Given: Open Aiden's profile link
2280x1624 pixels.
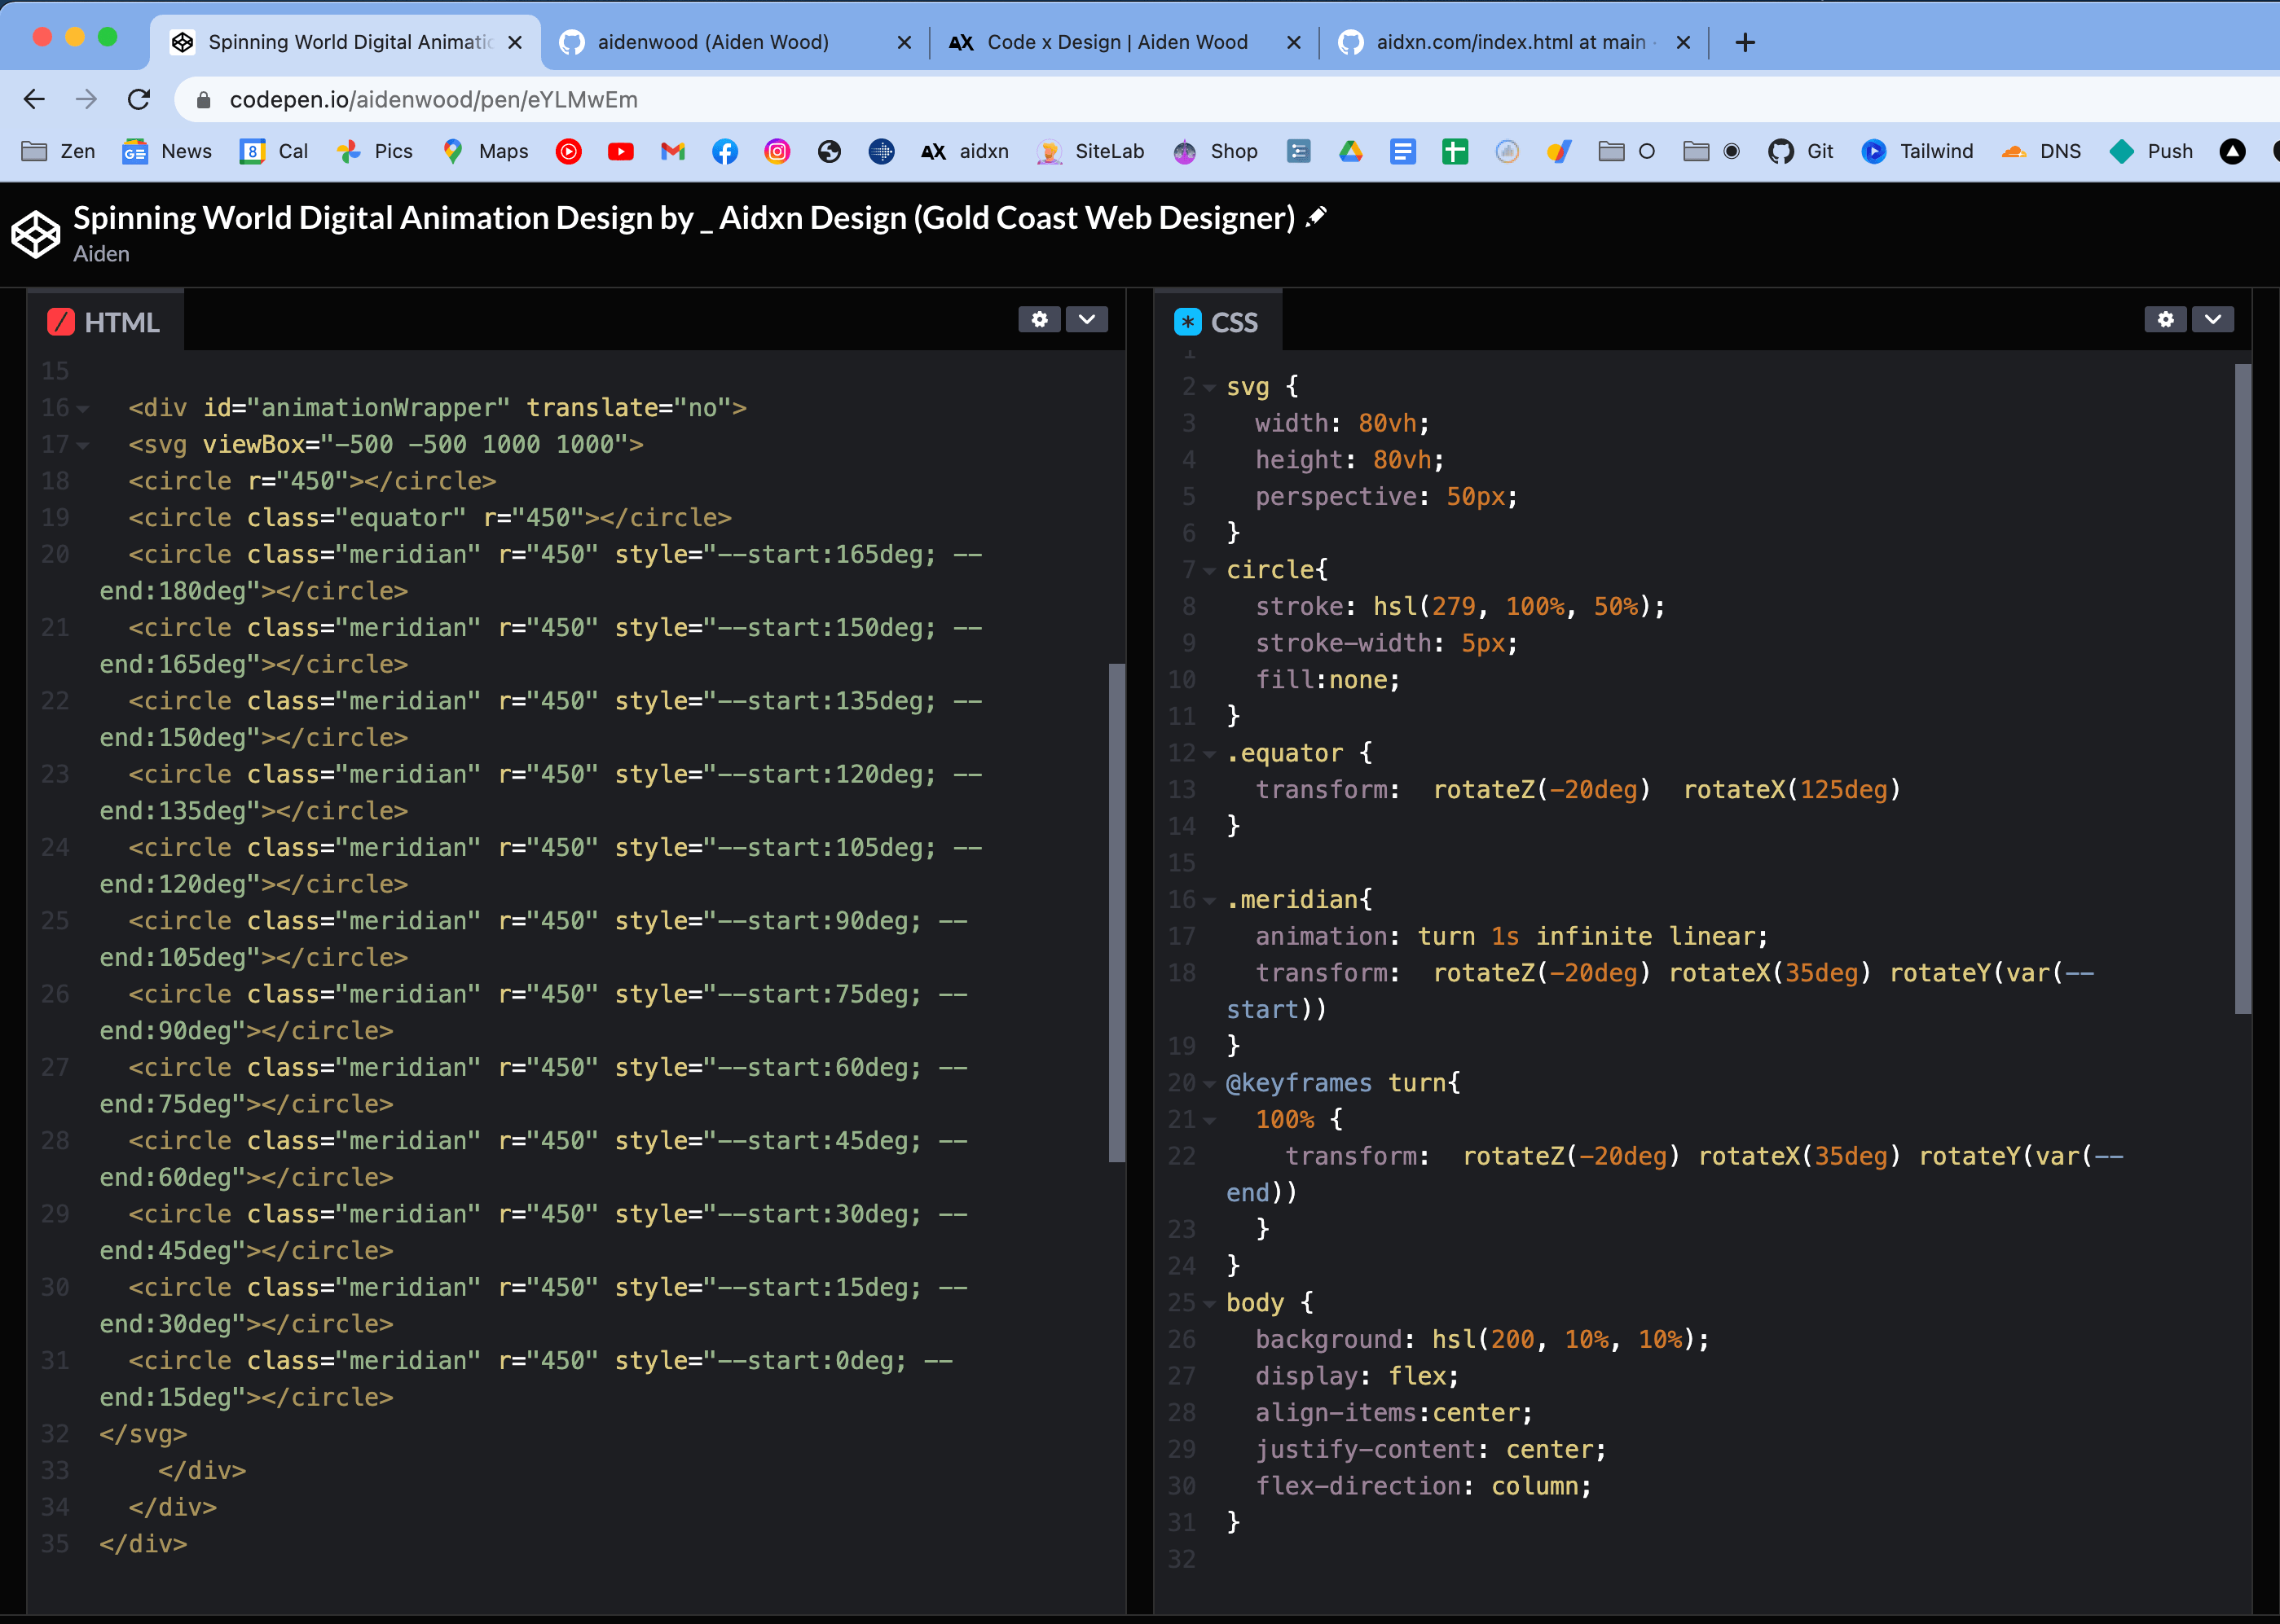Looking at the screenshot, I should point(101,254).
